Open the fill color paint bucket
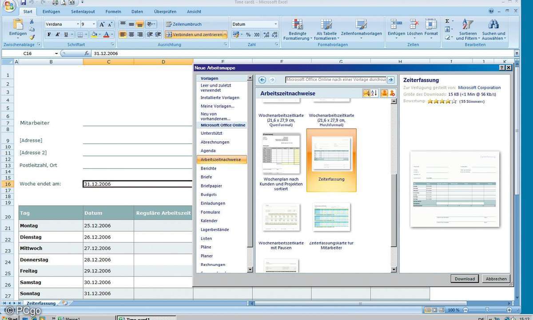Viewport: 533px width, 320px height. pos(94,35)
